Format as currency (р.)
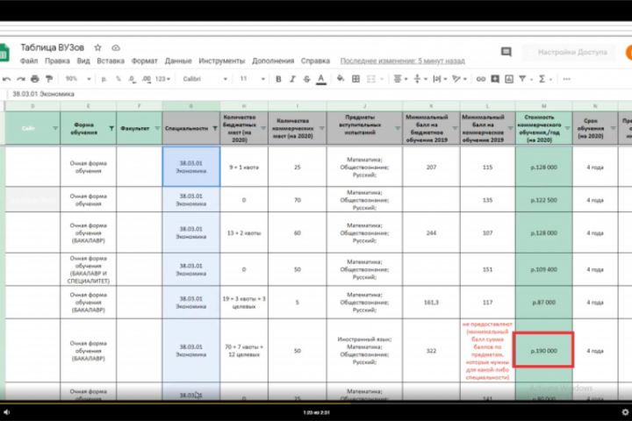The image size is (632, 421). [104, 79]
